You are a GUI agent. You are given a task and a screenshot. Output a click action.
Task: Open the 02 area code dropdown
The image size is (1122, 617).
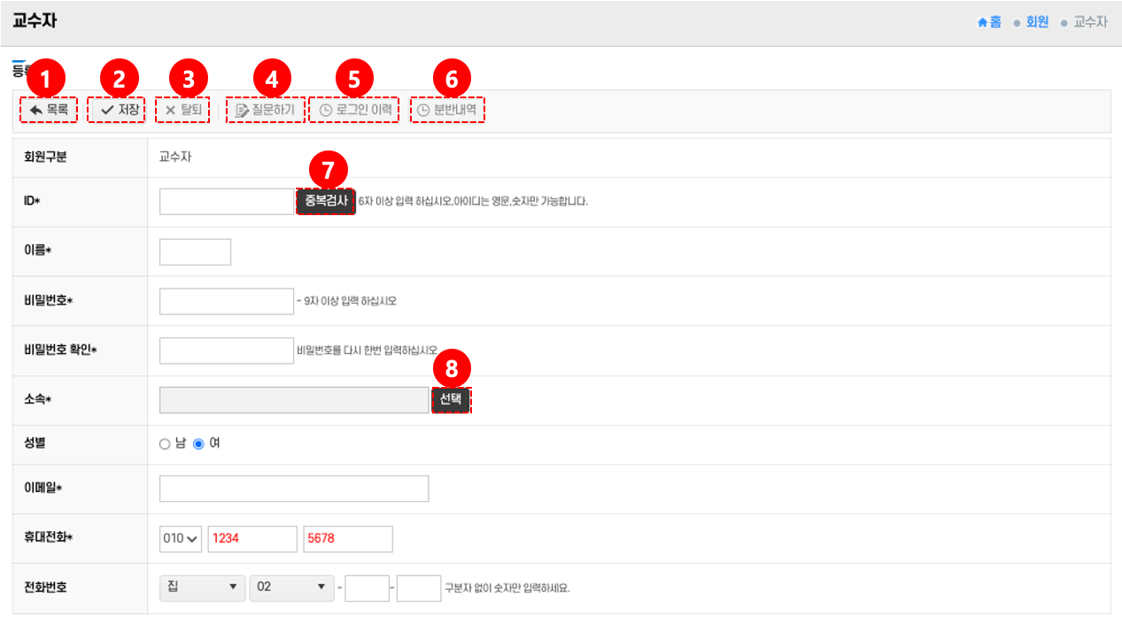point(291,587)
